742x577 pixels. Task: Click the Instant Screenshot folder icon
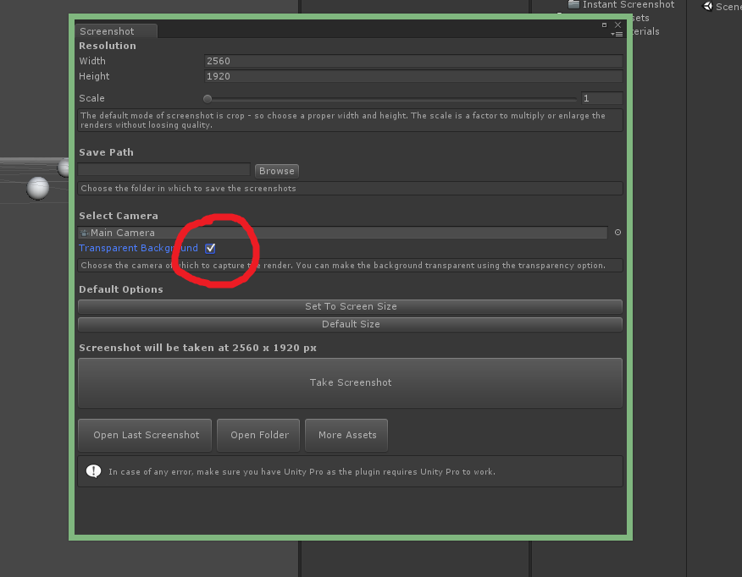tap(574, 5)
